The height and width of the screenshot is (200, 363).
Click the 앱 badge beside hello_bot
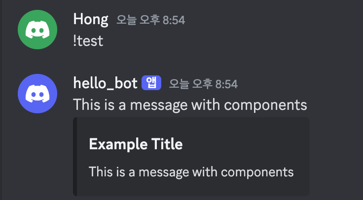pyautogui.click(x=151, y=83)
